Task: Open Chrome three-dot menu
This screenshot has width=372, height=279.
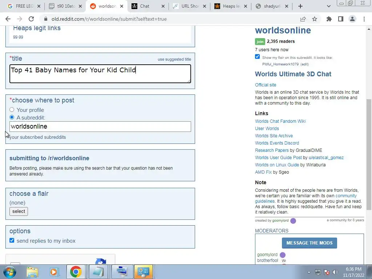Action: [364, 19]
